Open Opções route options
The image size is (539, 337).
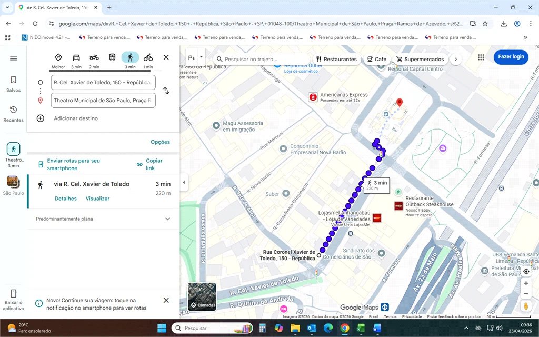click(160, 142)
